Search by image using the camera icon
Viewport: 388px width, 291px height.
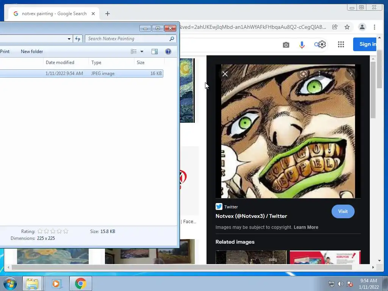click(x=286, y=45)
